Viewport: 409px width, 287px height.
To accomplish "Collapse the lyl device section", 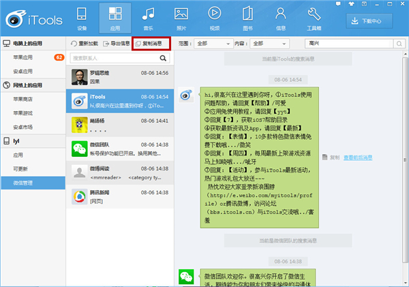I will pos(33,141).
